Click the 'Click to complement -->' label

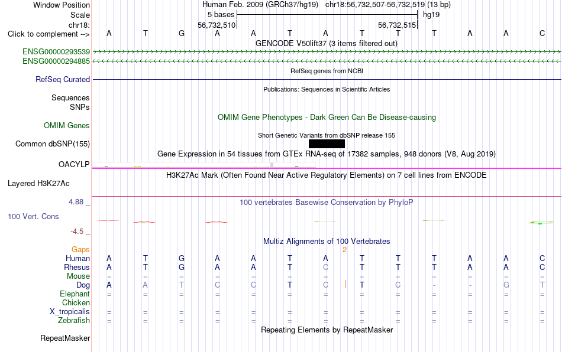click(x=49, y=34)
